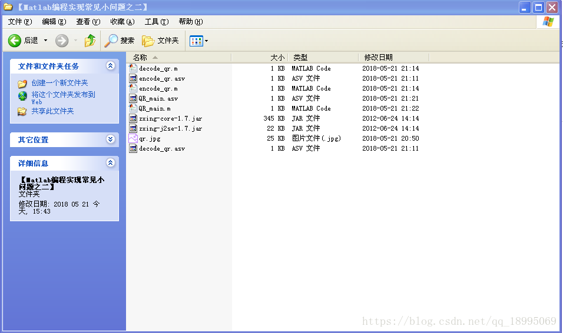The image size is (563, 333).
Task: Select the decode_qr.m file icon
Action: (133, 68)
